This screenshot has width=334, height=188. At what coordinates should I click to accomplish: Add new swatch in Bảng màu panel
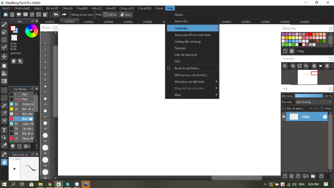click(x=285, y=51)
